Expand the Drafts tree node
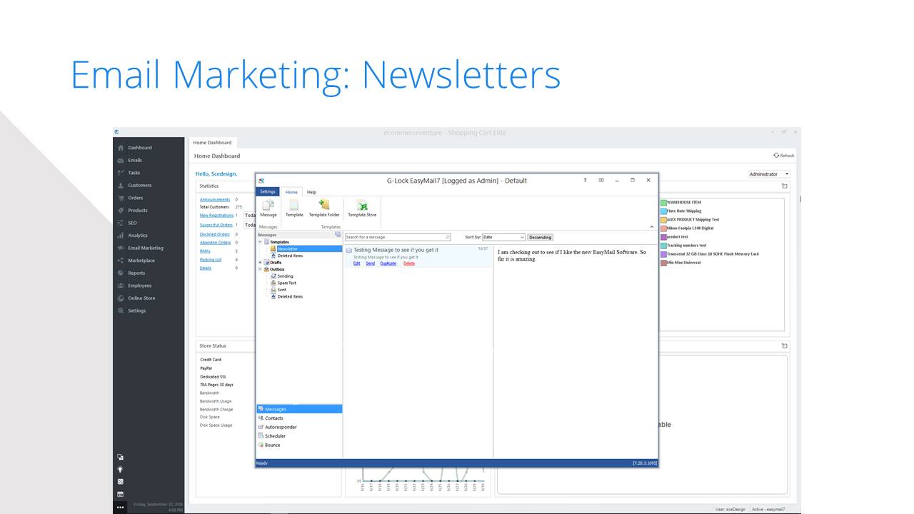 point(260,263)
